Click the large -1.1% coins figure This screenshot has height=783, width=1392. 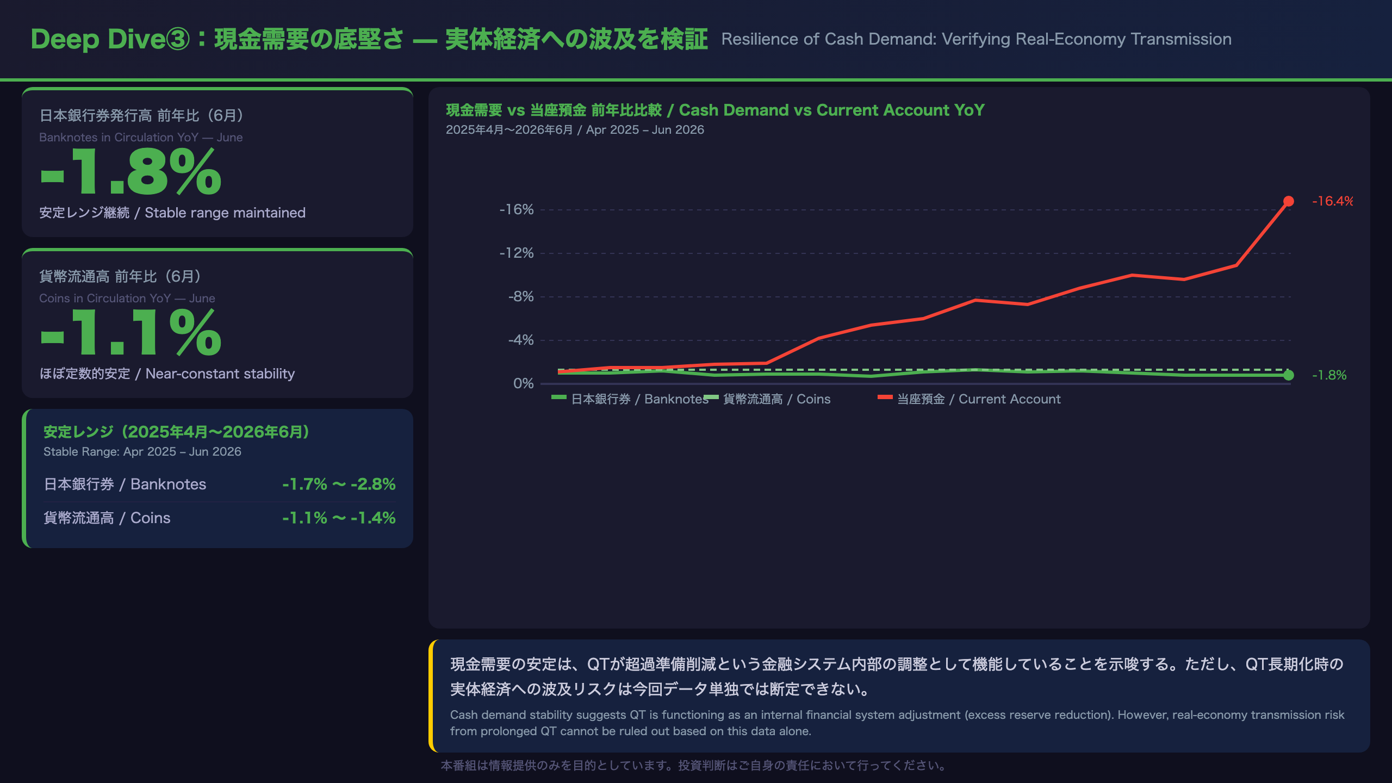click(x=130, y=333)
